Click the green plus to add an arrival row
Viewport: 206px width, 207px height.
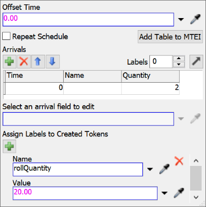(x=9, y=61)
